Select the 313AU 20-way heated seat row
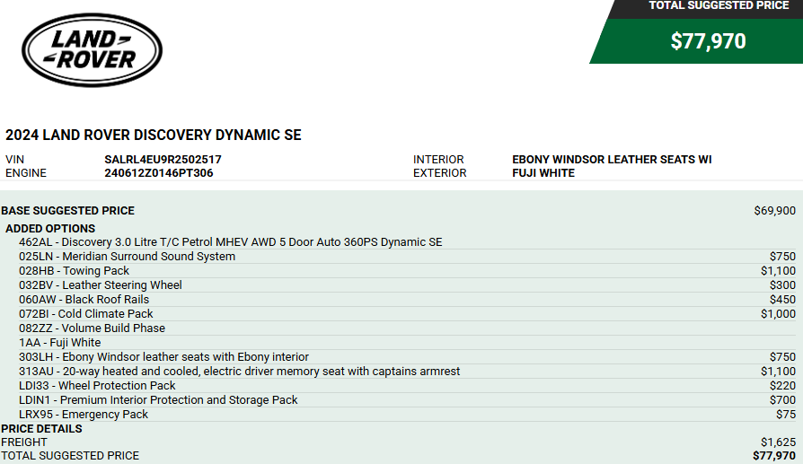This screenshot has width=803, height=464. (x=407, y=371)
